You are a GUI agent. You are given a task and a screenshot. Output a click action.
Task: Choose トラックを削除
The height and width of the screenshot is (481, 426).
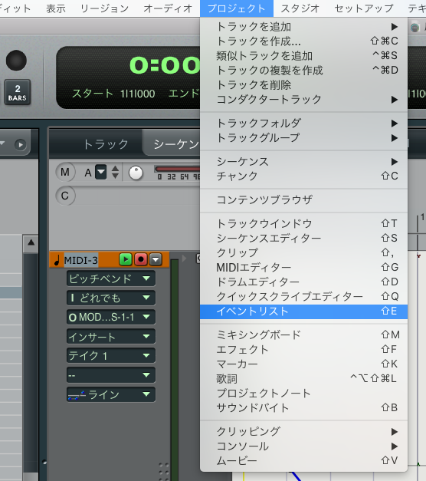[x=303, y=84]
